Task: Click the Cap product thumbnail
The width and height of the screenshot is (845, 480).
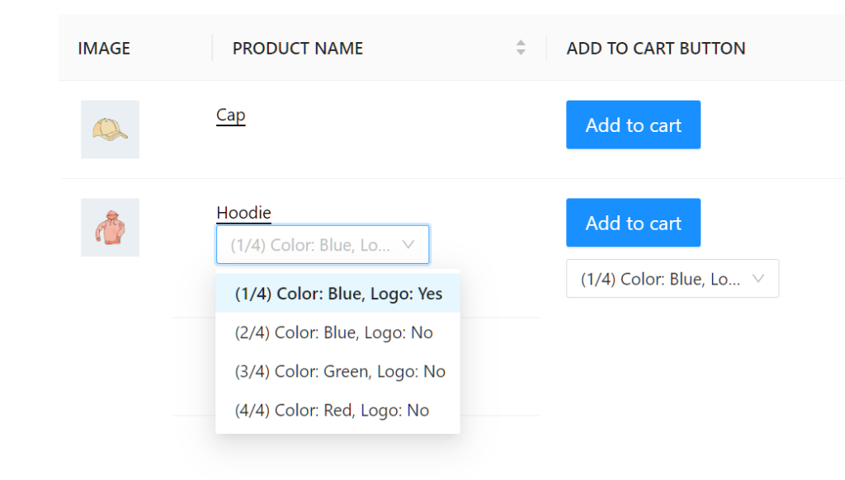Action: (x=110, y=129)
